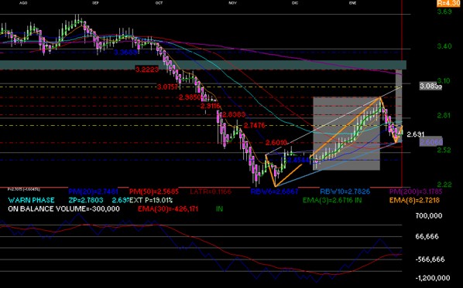463x288 pixels.
Task: Click the red 2.6010 level label
Action: point(276,143)
